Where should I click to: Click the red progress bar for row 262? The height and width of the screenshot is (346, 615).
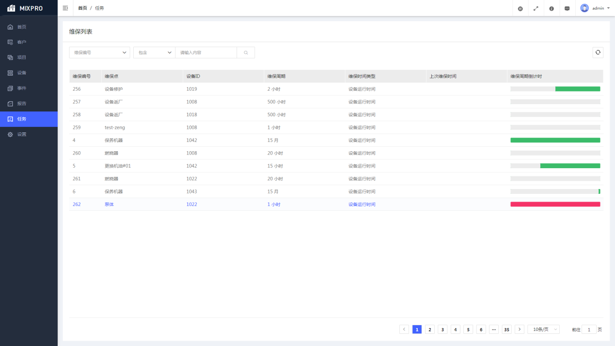555,204
